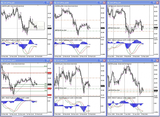Minimize the CHFJPYm,Daily chart window
This screenshot has width=160, height=117.
point(151,61)
